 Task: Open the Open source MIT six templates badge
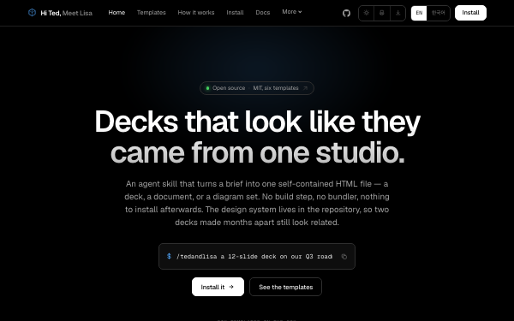257,88
